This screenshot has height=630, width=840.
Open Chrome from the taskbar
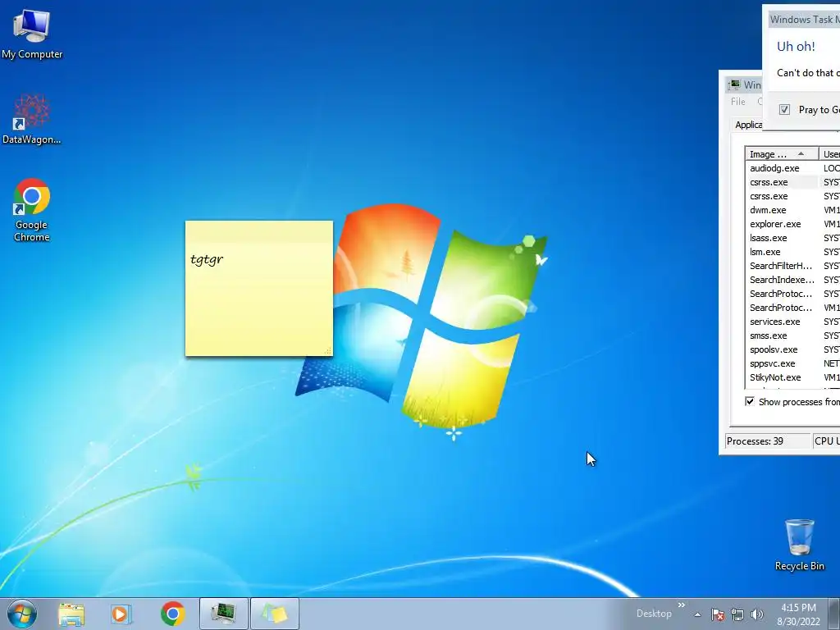tap(172, 614)
